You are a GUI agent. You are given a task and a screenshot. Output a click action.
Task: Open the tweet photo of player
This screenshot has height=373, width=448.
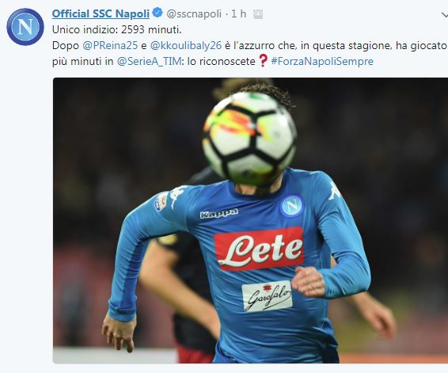[x=250, y=220]
